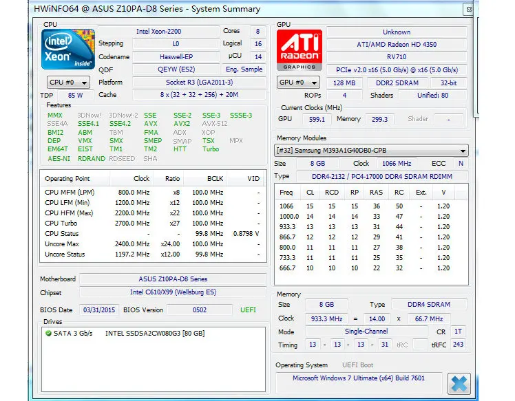Click the Logical count value 16
515x401 pixels.
pyautogui.click(x=257, y=43)
